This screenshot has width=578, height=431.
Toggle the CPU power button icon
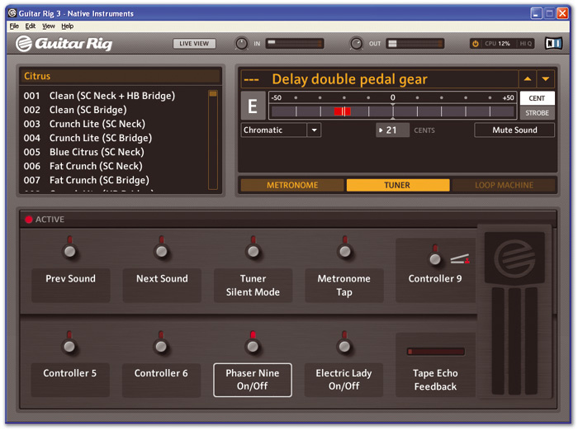pos(476,44)
